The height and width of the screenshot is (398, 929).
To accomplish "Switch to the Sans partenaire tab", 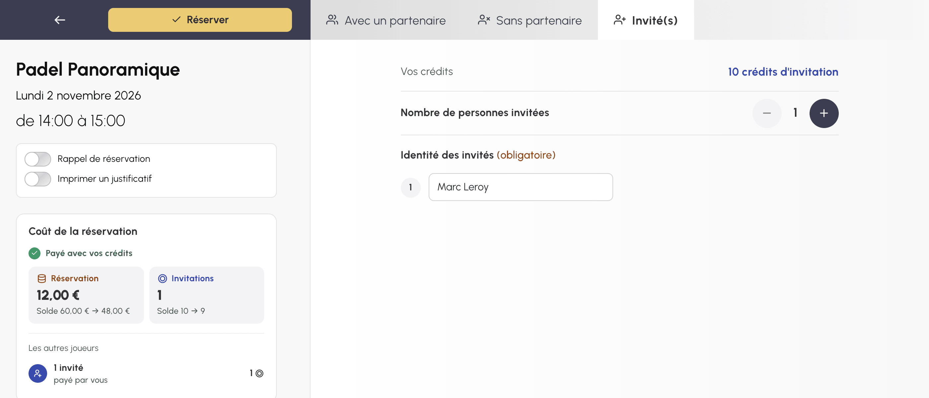I will (530, 20).
